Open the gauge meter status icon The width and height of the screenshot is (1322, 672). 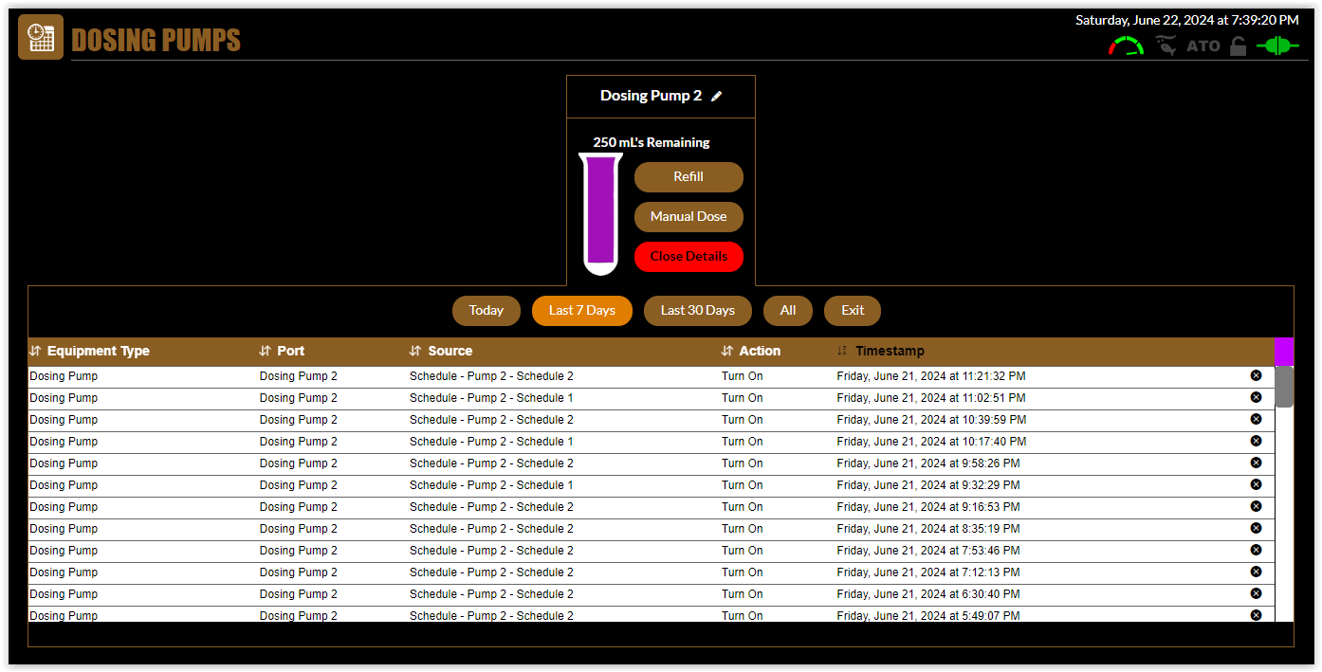point(1126,45)
